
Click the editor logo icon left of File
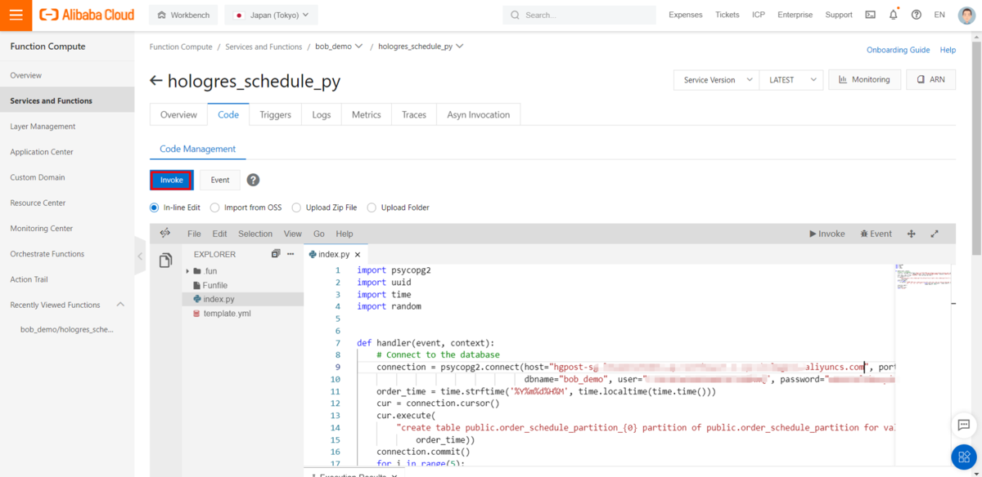point(165,234)
